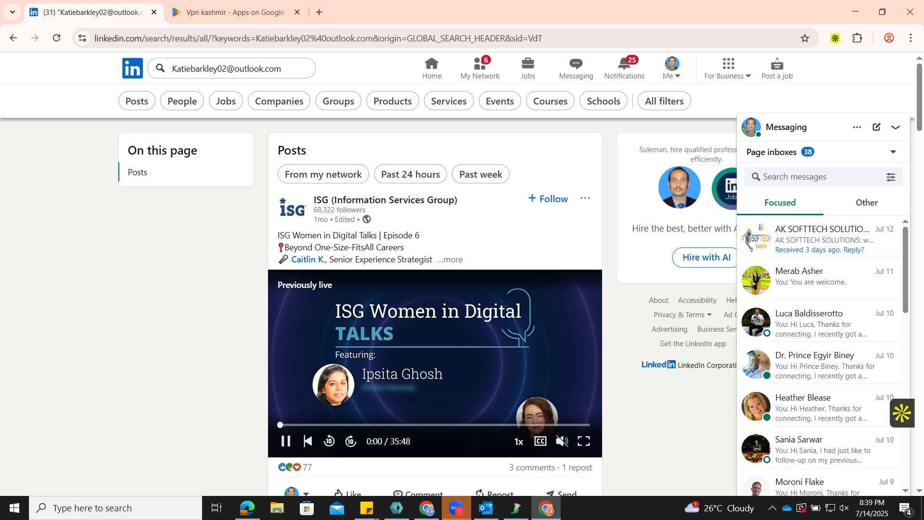Switch to Other messages tab
The width and height of the screenshot is (924, 520).
tap(866, 203)
